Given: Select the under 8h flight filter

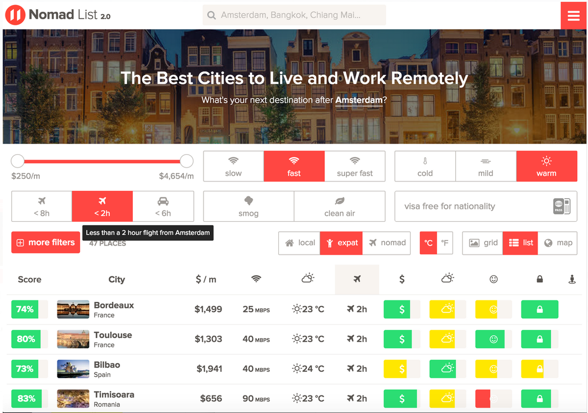Looking at the screenshot, I should coord(42,206).
